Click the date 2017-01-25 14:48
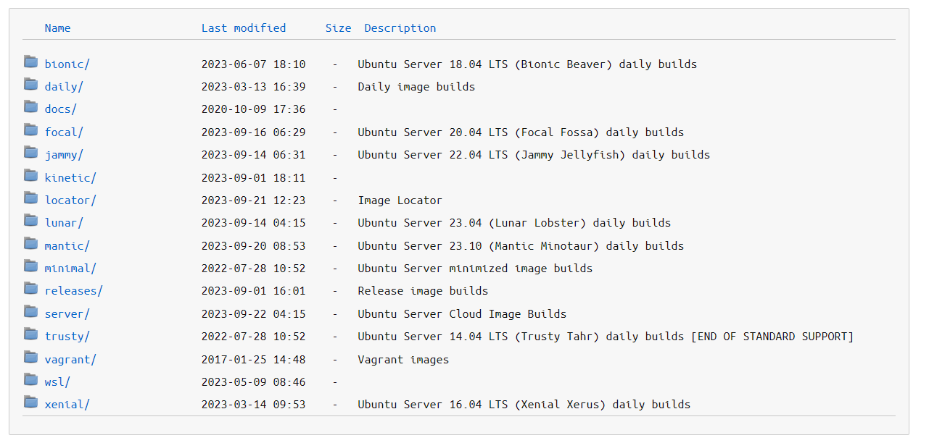The image size is (929, 443). pos(254,360)
